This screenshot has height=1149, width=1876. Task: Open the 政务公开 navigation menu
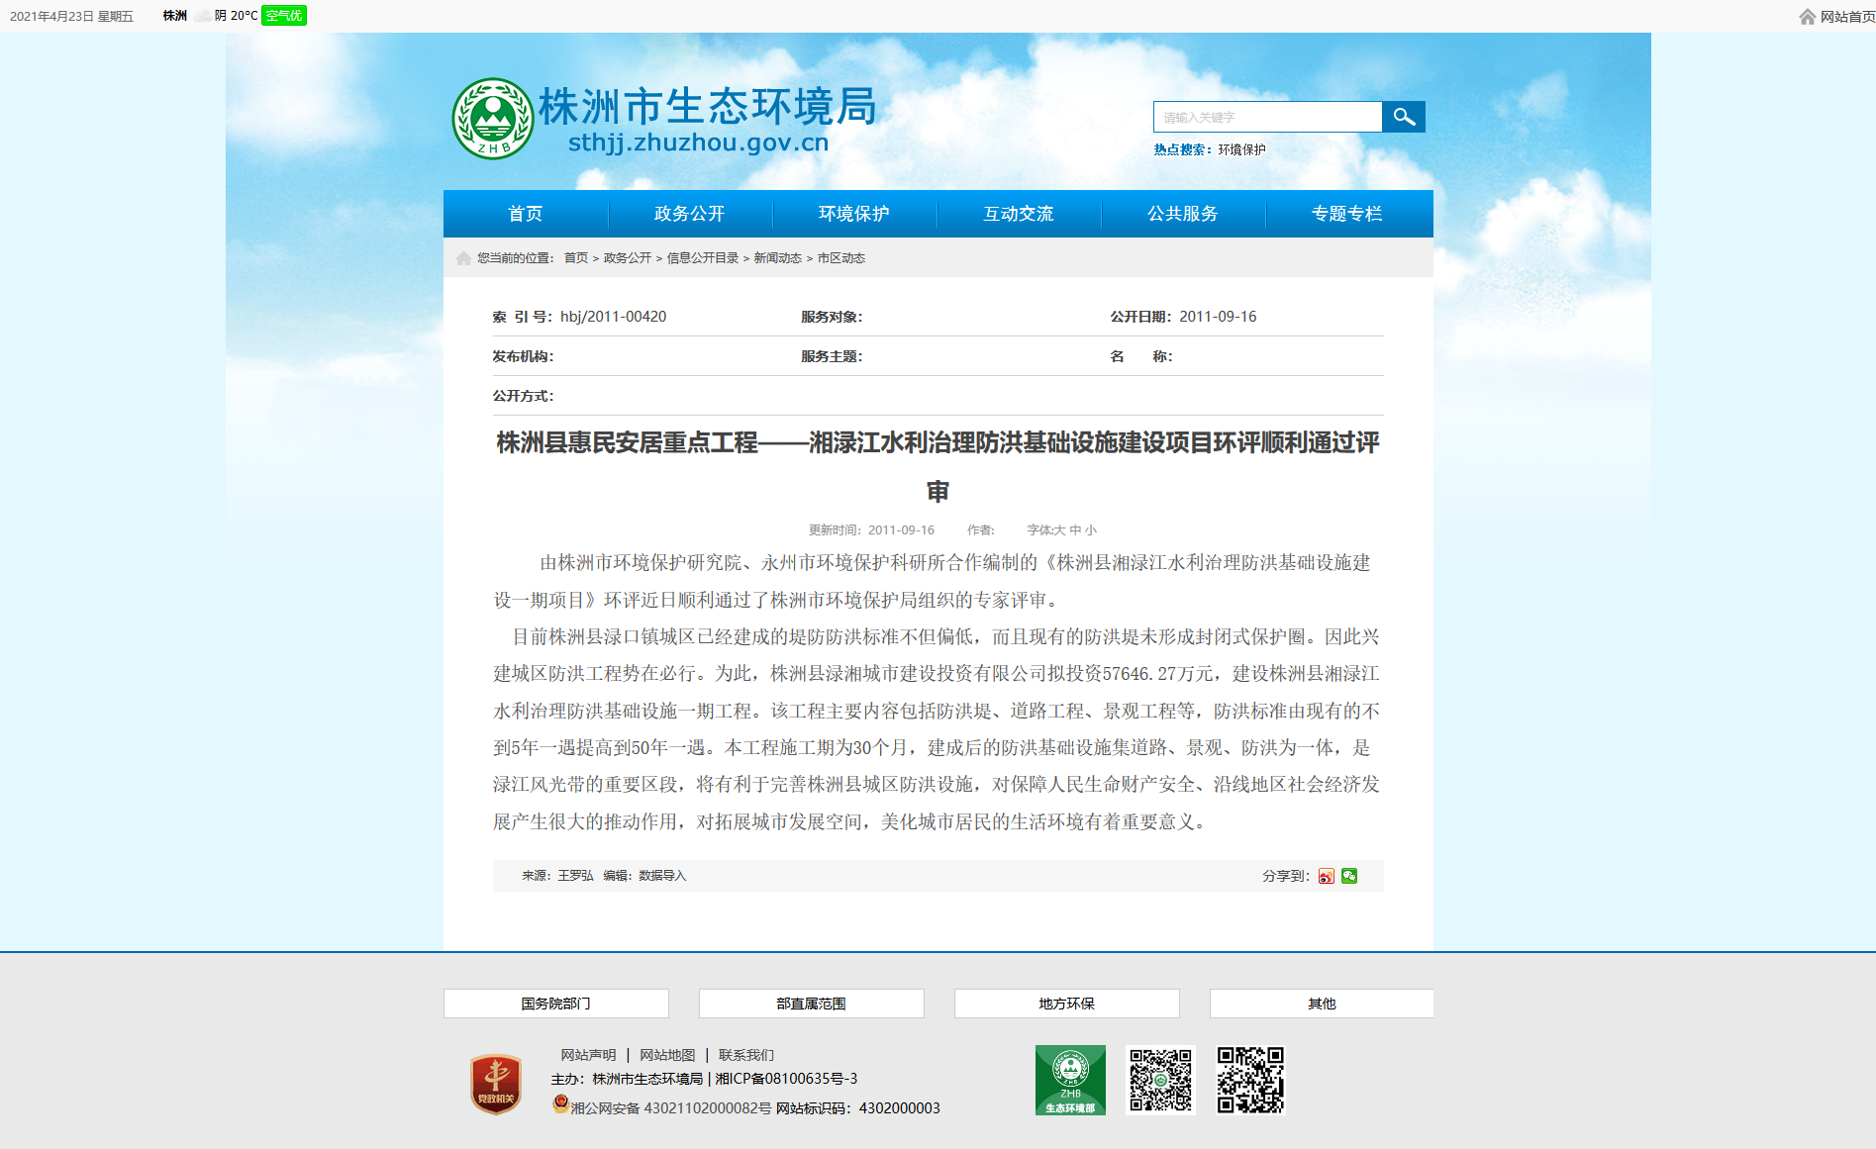click(690, 214)
